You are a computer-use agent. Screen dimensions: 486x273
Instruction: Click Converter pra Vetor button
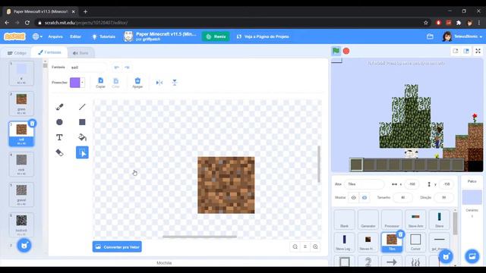tap(117, 246)
